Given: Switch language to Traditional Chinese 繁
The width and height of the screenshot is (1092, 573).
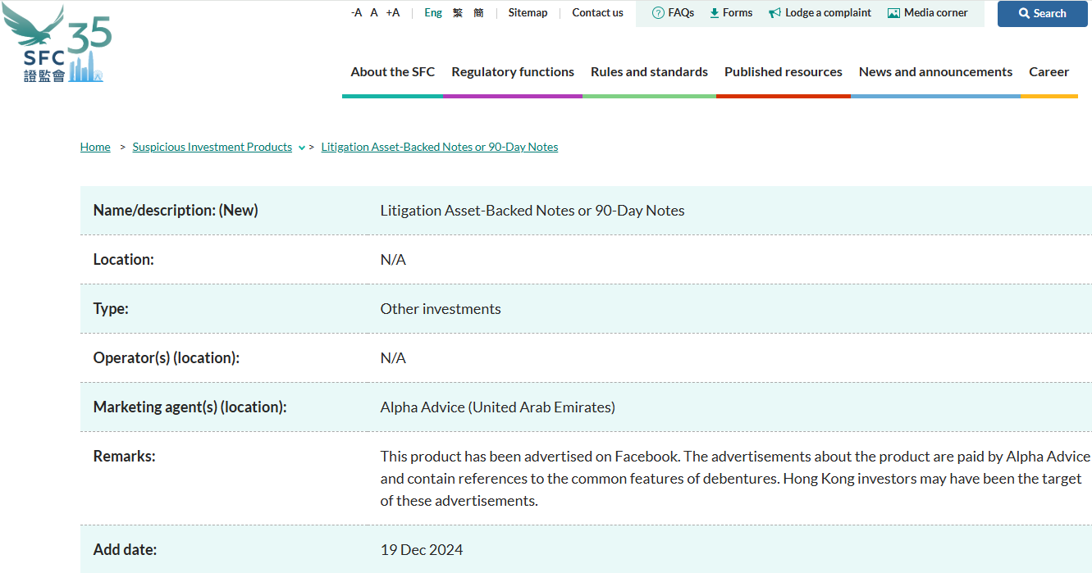Looking at the screenshot, I should [457, 12].
